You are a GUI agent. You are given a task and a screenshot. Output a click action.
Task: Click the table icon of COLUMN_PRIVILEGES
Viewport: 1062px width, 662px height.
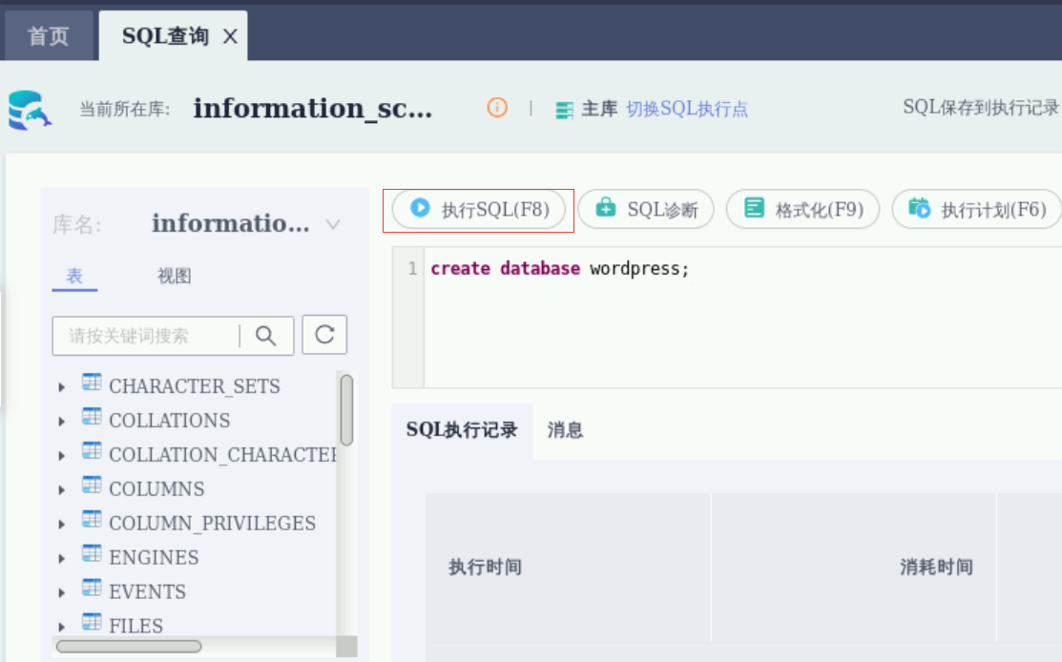tap(92, 520)
